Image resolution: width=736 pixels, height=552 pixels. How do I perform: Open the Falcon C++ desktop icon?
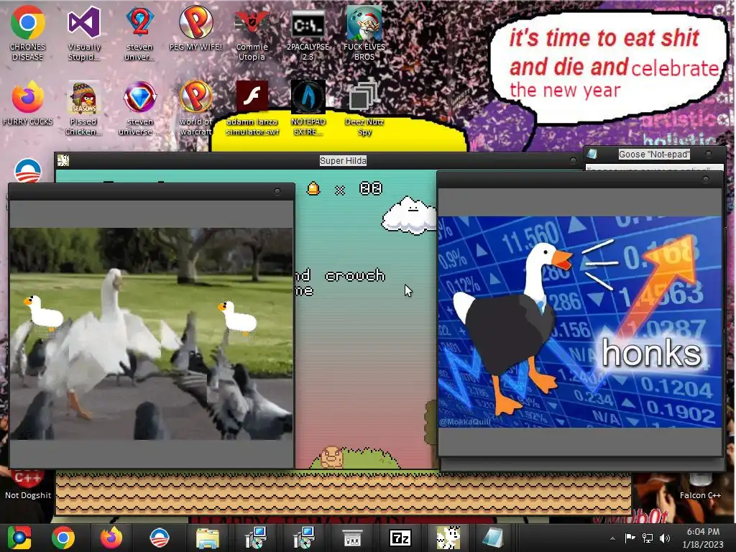point(700,486)
